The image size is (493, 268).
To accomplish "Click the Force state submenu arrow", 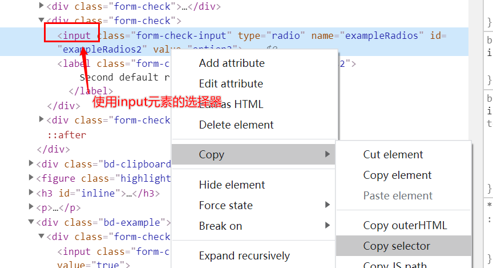I will coord(328,205).
